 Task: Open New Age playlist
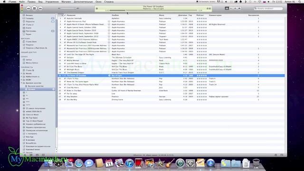[29, 137]
